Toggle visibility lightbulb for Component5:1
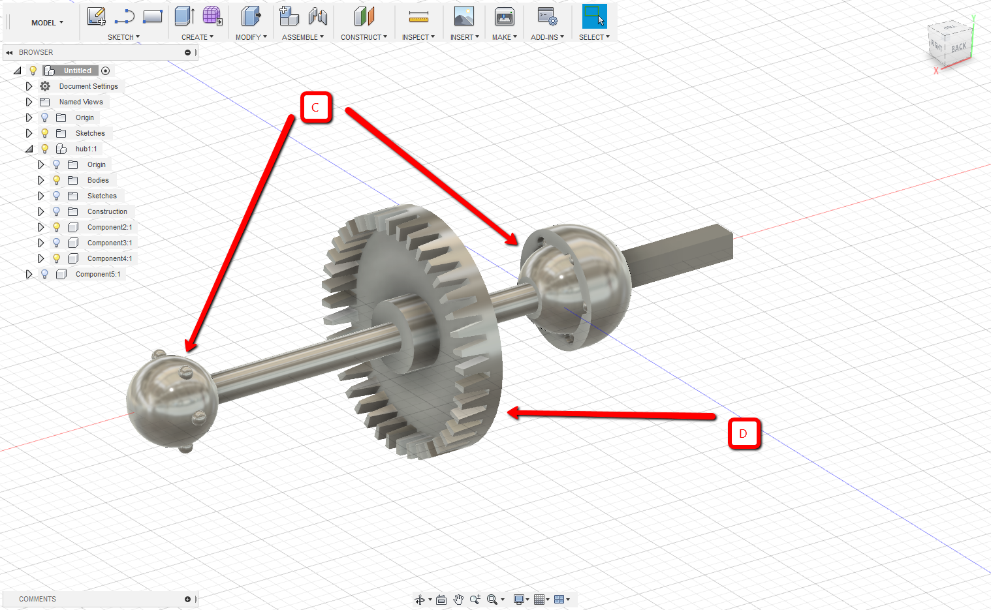This screenshot has width=991, height=610. tap(44, 274)
